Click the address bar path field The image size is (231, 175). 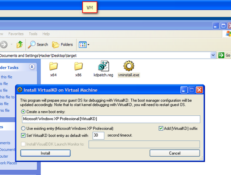pyautogui.click(x=105, y=55)
